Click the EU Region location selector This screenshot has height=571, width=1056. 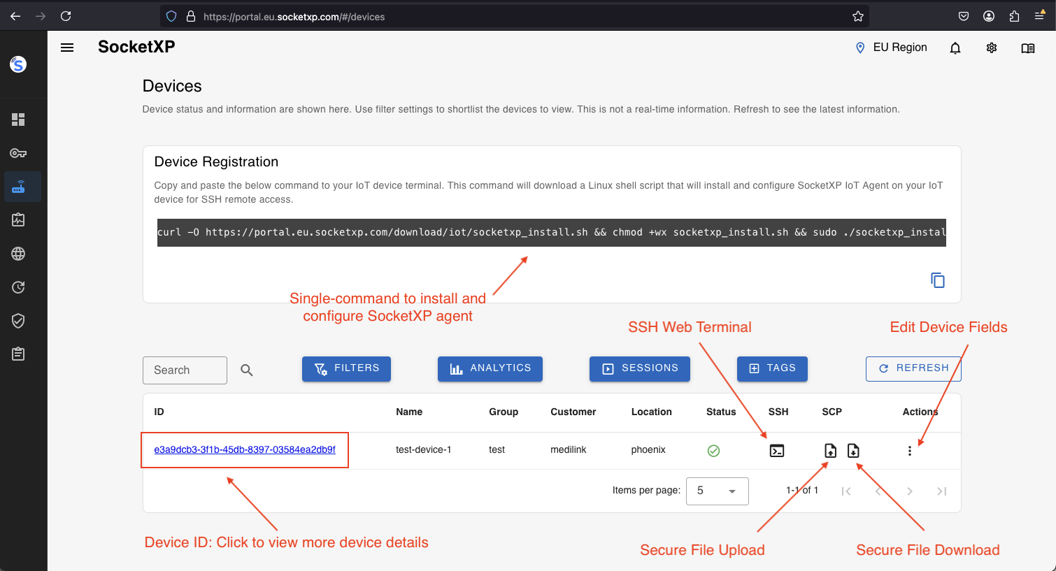[892, 48]
